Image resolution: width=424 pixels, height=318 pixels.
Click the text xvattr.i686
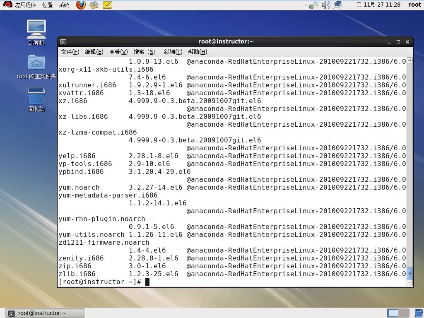point(81,93)
